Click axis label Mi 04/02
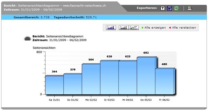208x111 pixels. click(128, 100)
